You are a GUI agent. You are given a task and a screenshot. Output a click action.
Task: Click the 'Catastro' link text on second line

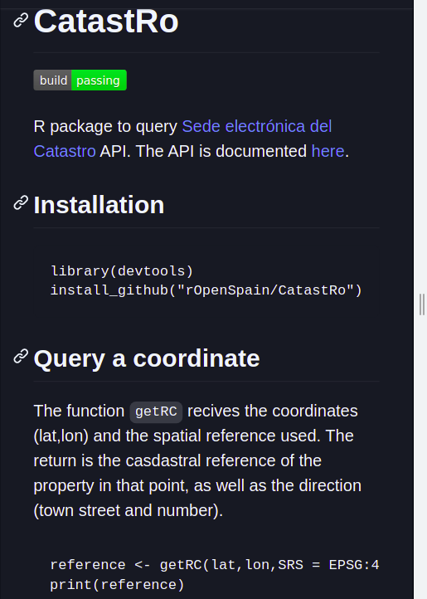[65, 151]
